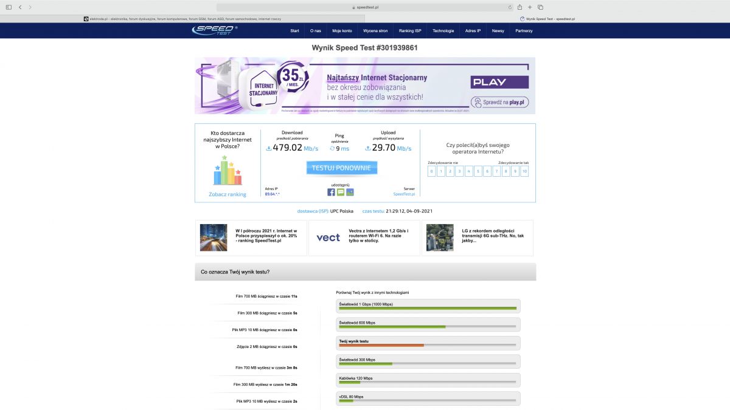
Task: Open the Moje konto menu item
Action: click(x=342, y=30)
